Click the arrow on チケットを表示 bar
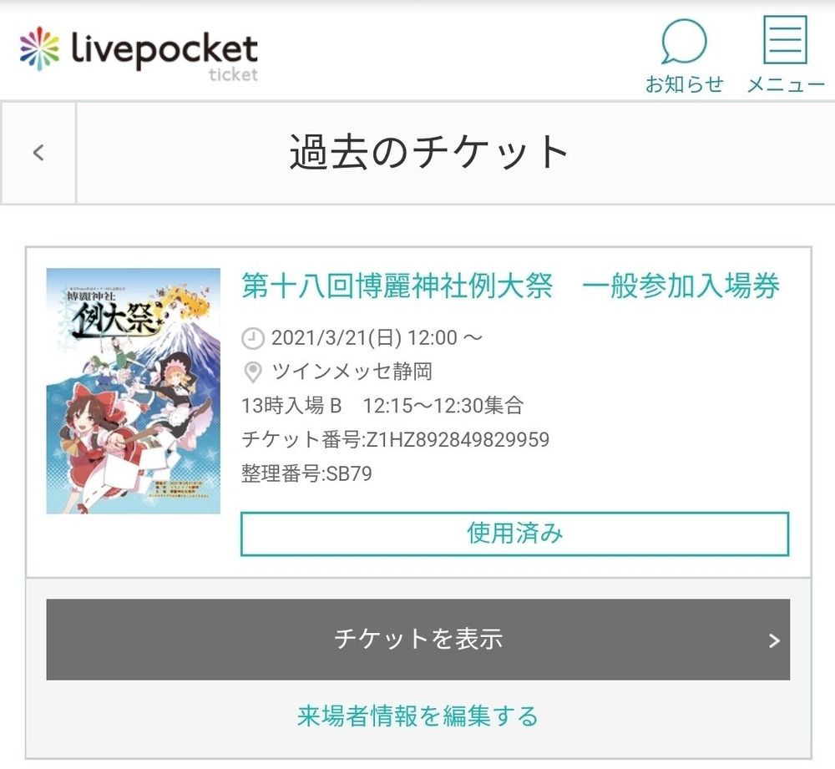Image resolution: width=835 pixels, height=769 pixels. point(774,640)
